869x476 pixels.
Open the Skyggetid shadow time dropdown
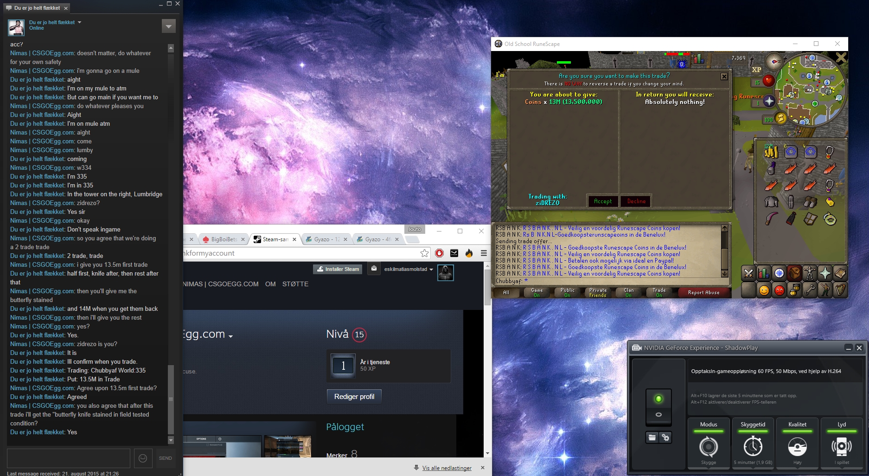(753, 443)
